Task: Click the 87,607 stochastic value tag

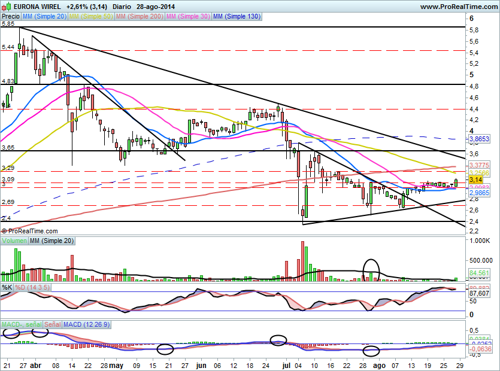Action: pos(479,293)
